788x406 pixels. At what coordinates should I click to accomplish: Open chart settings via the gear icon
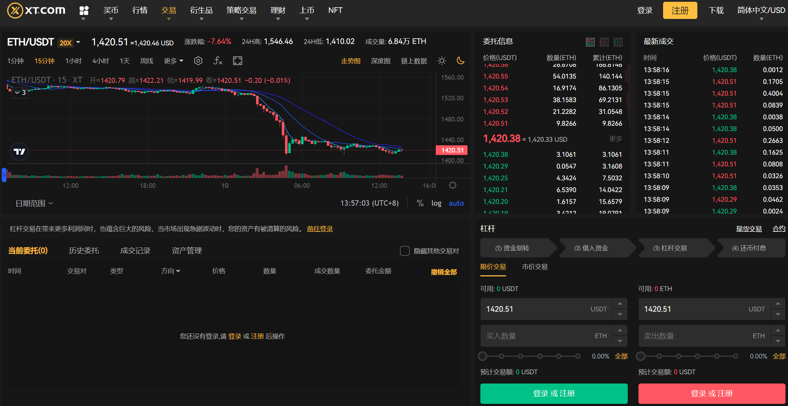[x=453, y=185]
